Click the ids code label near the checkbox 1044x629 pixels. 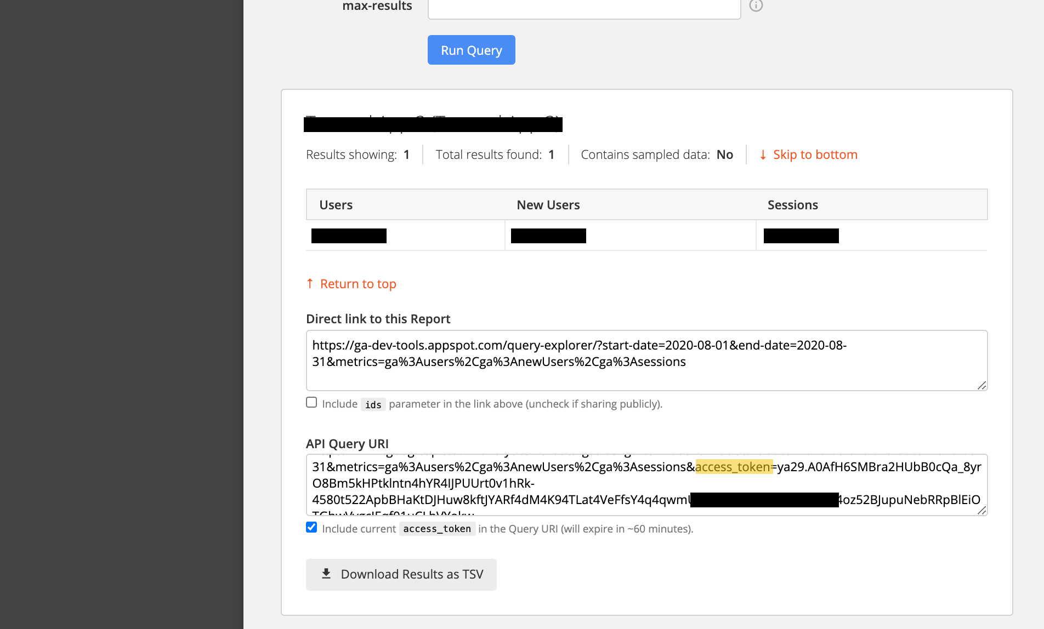coord(373,404)
